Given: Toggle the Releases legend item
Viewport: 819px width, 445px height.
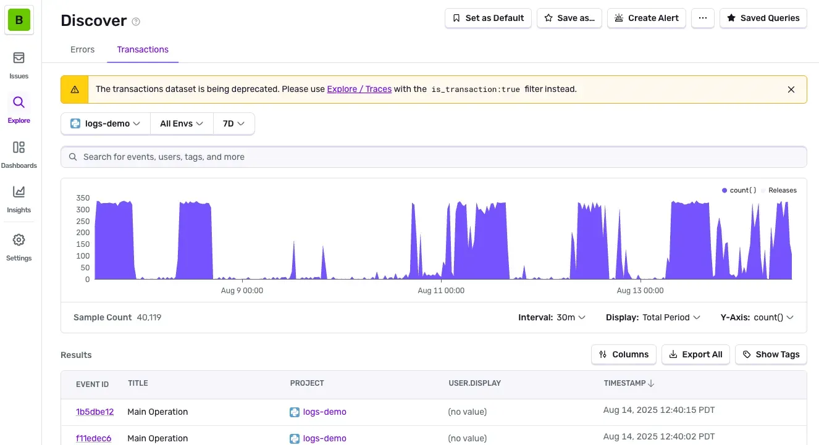Looking at the screenshot, I should 778,190.
